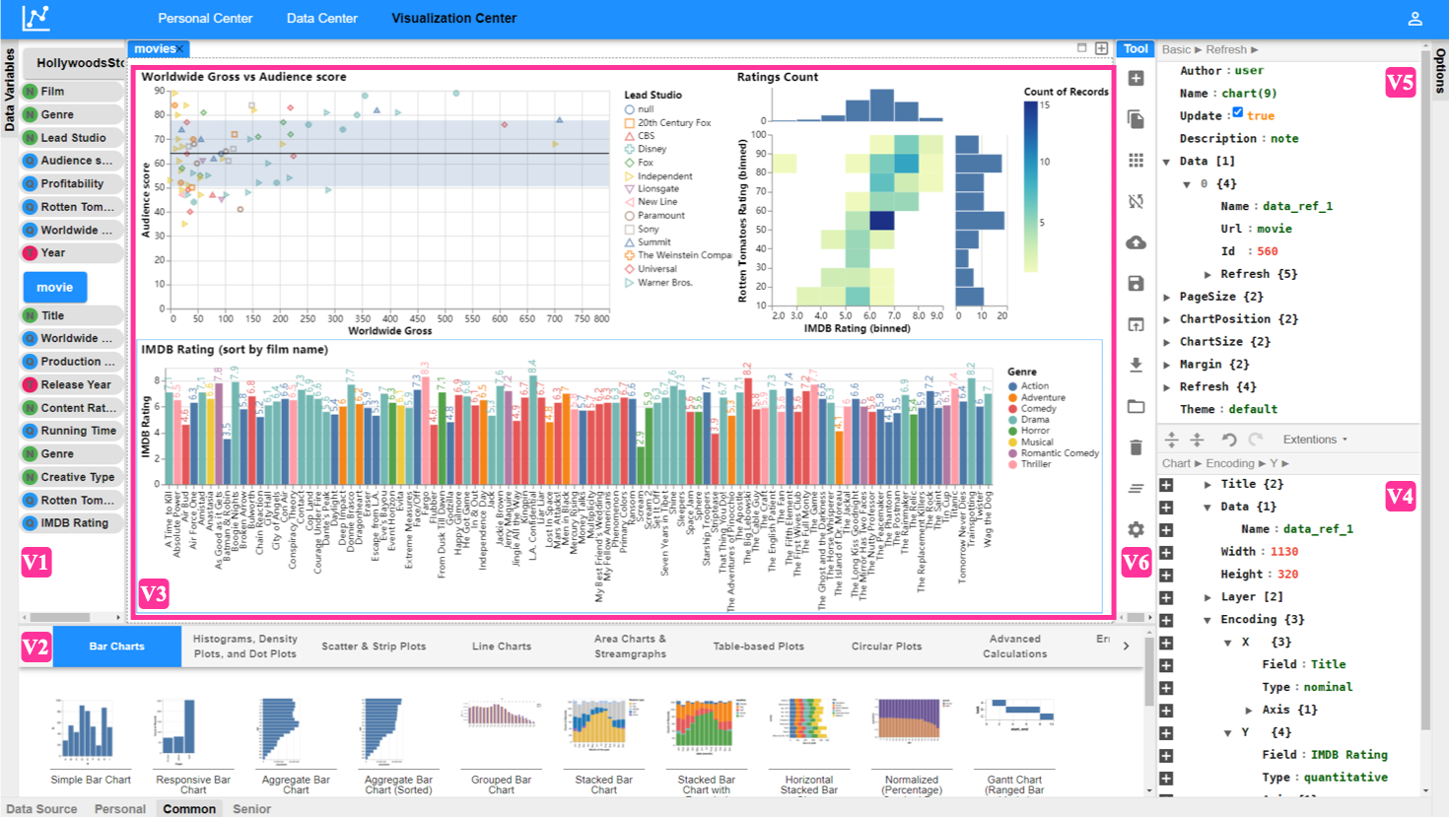Click the user account icon
Viewport: 1449px width, 817px height.
(x=1414, y=19)
